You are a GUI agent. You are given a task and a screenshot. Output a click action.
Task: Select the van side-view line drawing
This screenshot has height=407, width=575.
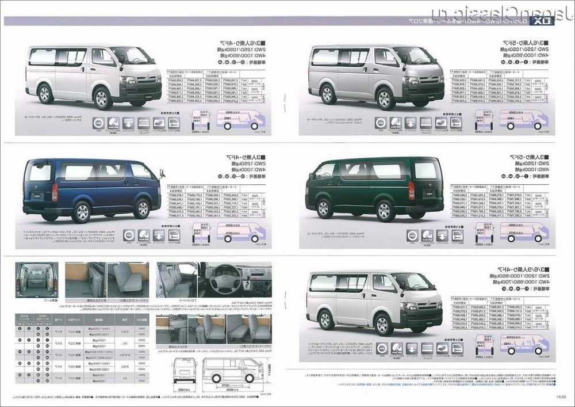(233, 370)
